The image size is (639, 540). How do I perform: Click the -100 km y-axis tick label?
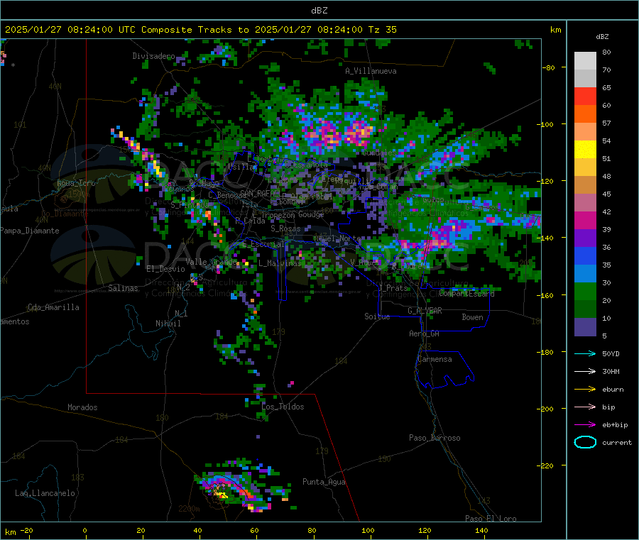[x=545, y=124]
